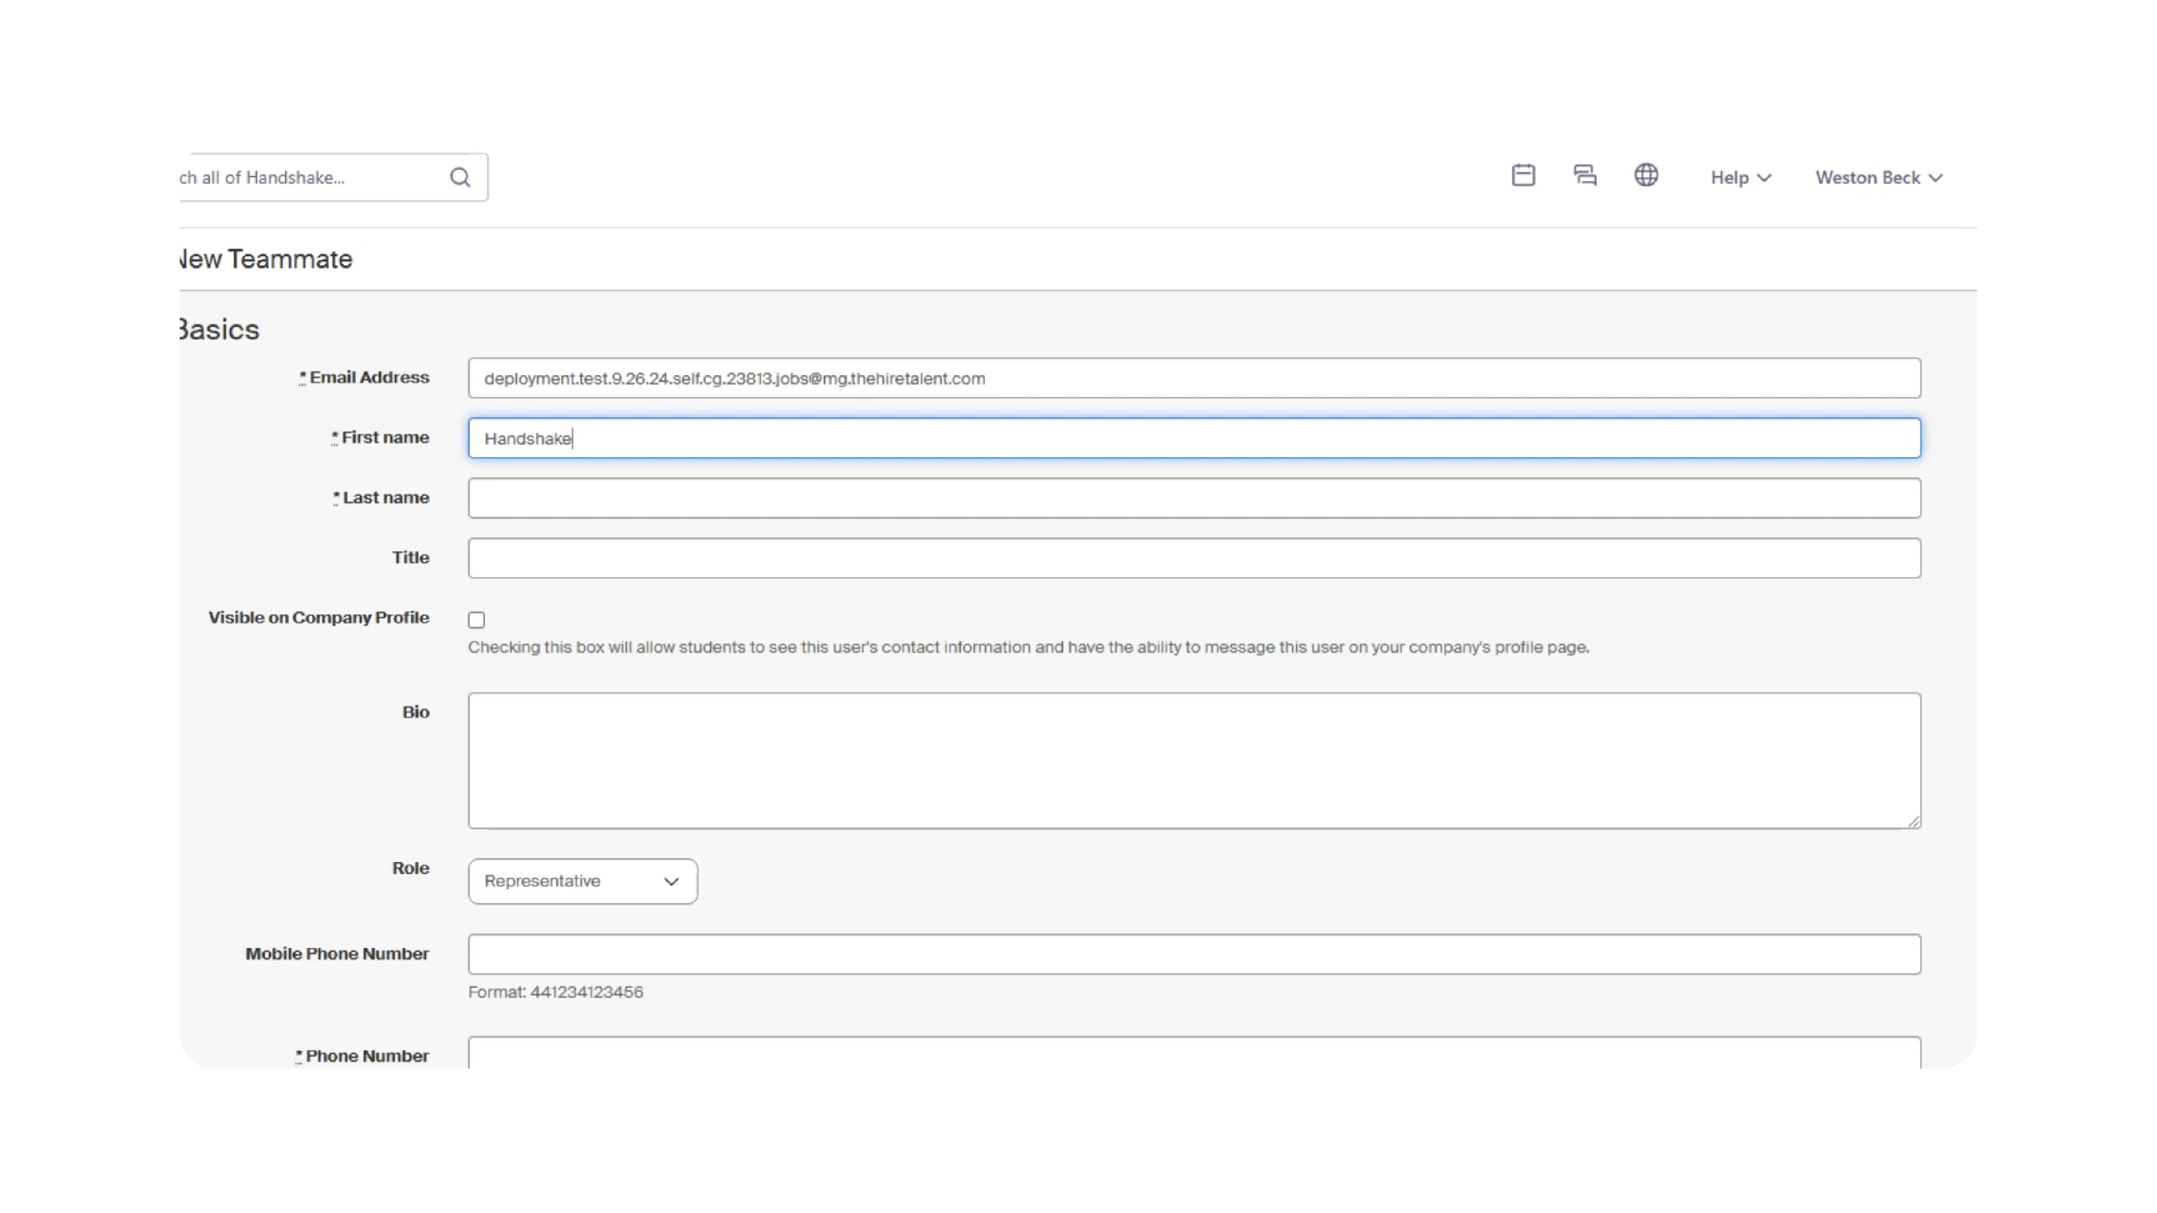This screenshot has height=1213, width=2157.
Task: Click the Mobile Phone Number field
Action: (x=1193, y=954)
